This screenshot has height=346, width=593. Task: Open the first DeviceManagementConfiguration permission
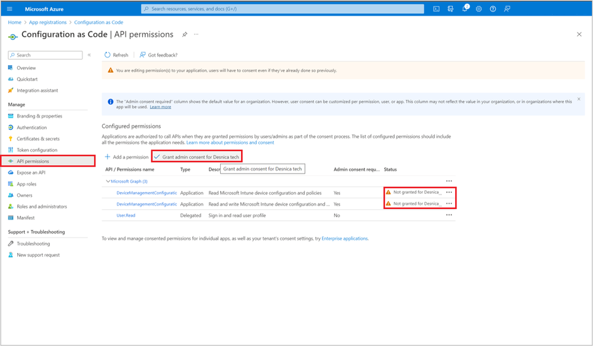pyautogui.click(x=147, y=193)
